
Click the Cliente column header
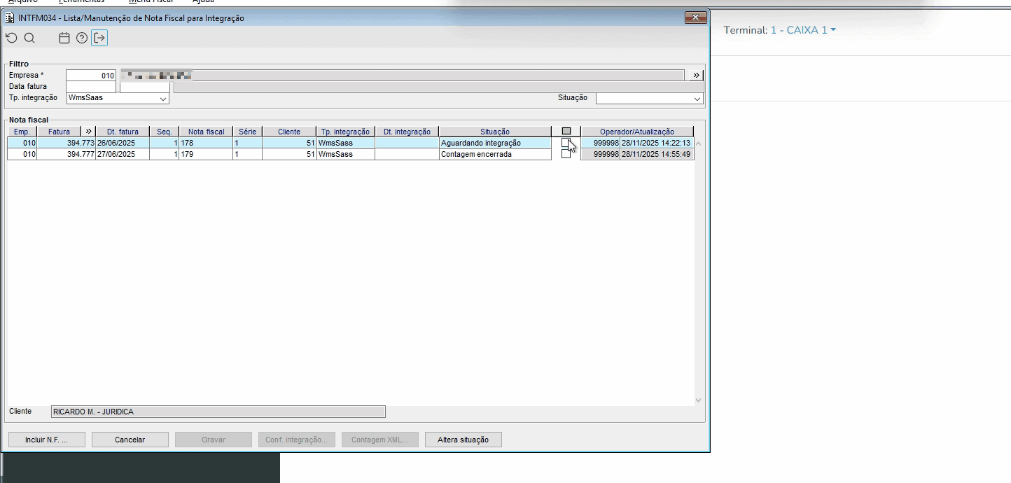[x=289, y=132]
